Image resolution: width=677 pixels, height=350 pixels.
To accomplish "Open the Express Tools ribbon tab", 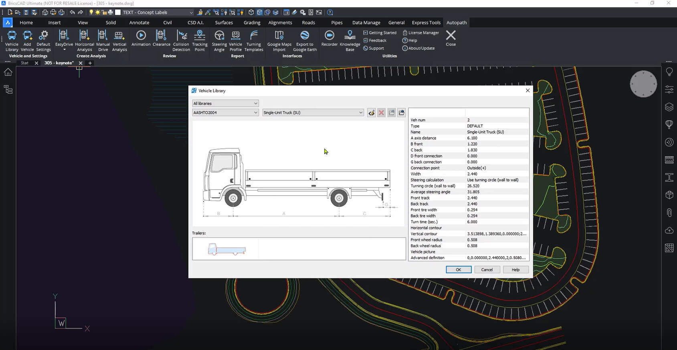I will coord(426,22).
